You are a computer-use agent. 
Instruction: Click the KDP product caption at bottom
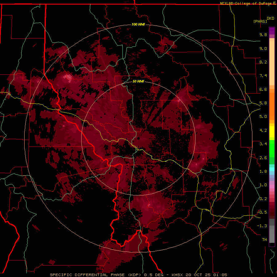pyautogui.click(x=138, y=275)
